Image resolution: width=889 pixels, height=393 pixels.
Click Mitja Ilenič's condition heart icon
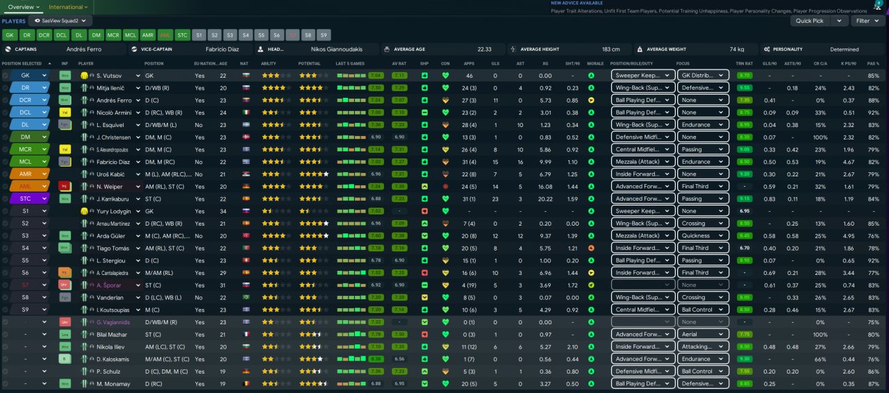click(445, 87)
